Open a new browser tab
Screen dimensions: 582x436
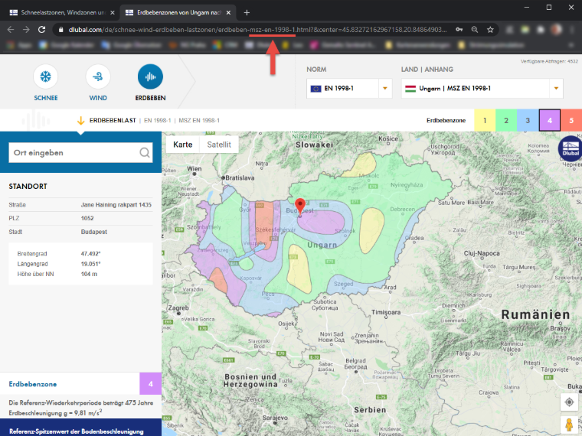click(247, 12)
